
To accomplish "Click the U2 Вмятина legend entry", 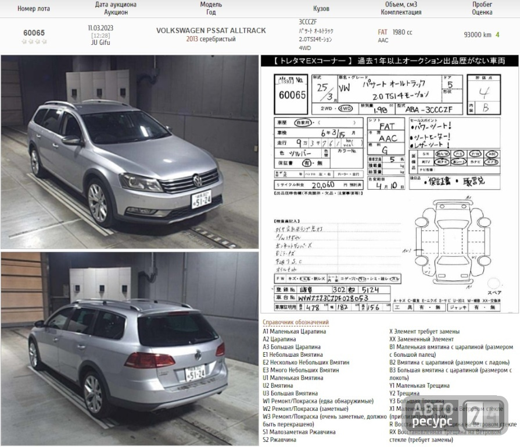I will (278, 385).
